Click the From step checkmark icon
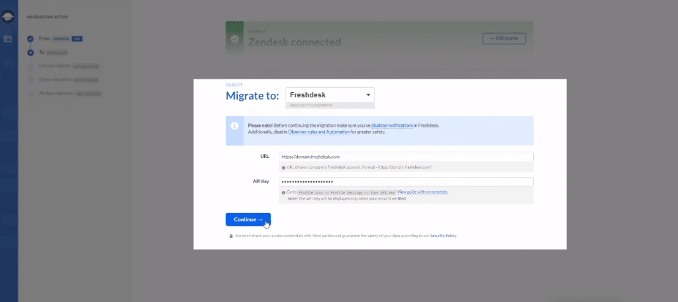This screenshot has height=302, width=678. point(30,39)
